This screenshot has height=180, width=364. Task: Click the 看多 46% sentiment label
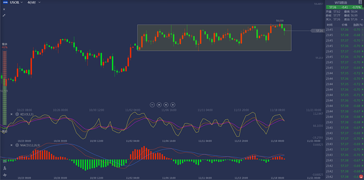click(5, 46)
